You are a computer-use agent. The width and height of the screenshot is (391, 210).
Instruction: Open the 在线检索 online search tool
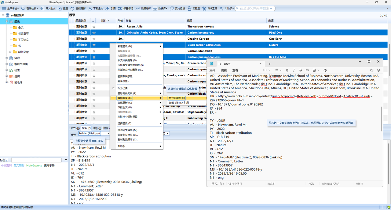(x=30, y=9)
